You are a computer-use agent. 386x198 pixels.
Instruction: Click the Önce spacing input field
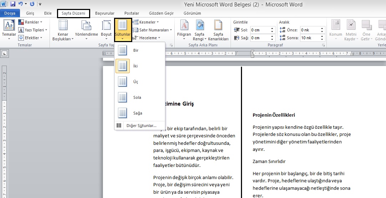point(310,30)
